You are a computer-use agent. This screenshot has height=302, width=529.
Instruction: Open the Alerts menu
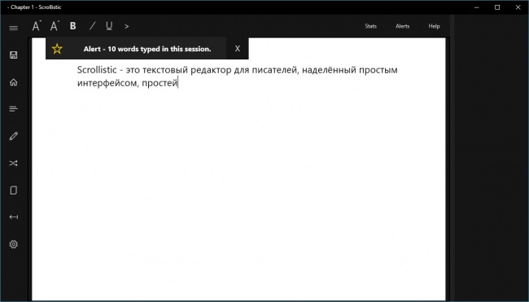click(x=402, y=26)
